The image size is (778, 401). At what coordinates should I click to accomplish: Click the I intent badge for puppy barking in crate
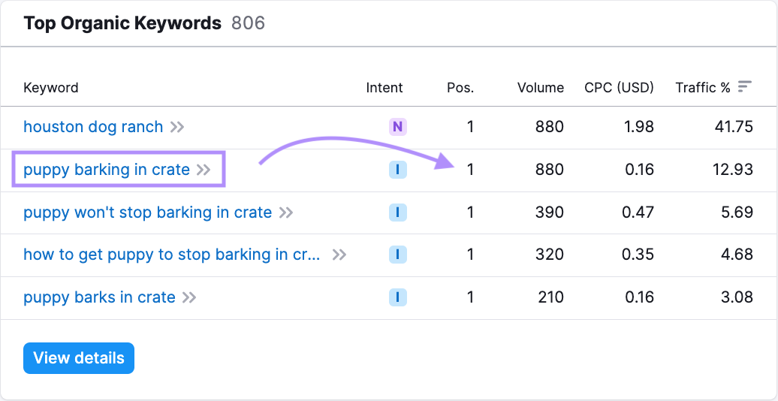tap(397, 170)
